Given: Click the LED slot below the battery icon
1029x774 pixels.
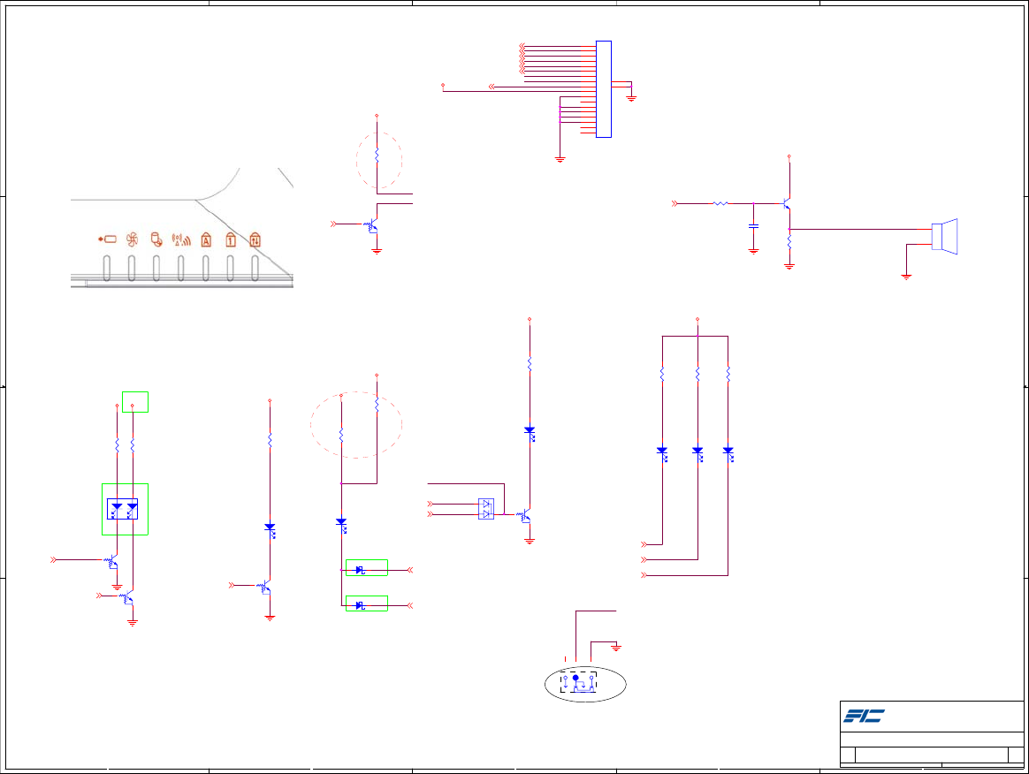Looking at the screenshot, I should point(107,269).
